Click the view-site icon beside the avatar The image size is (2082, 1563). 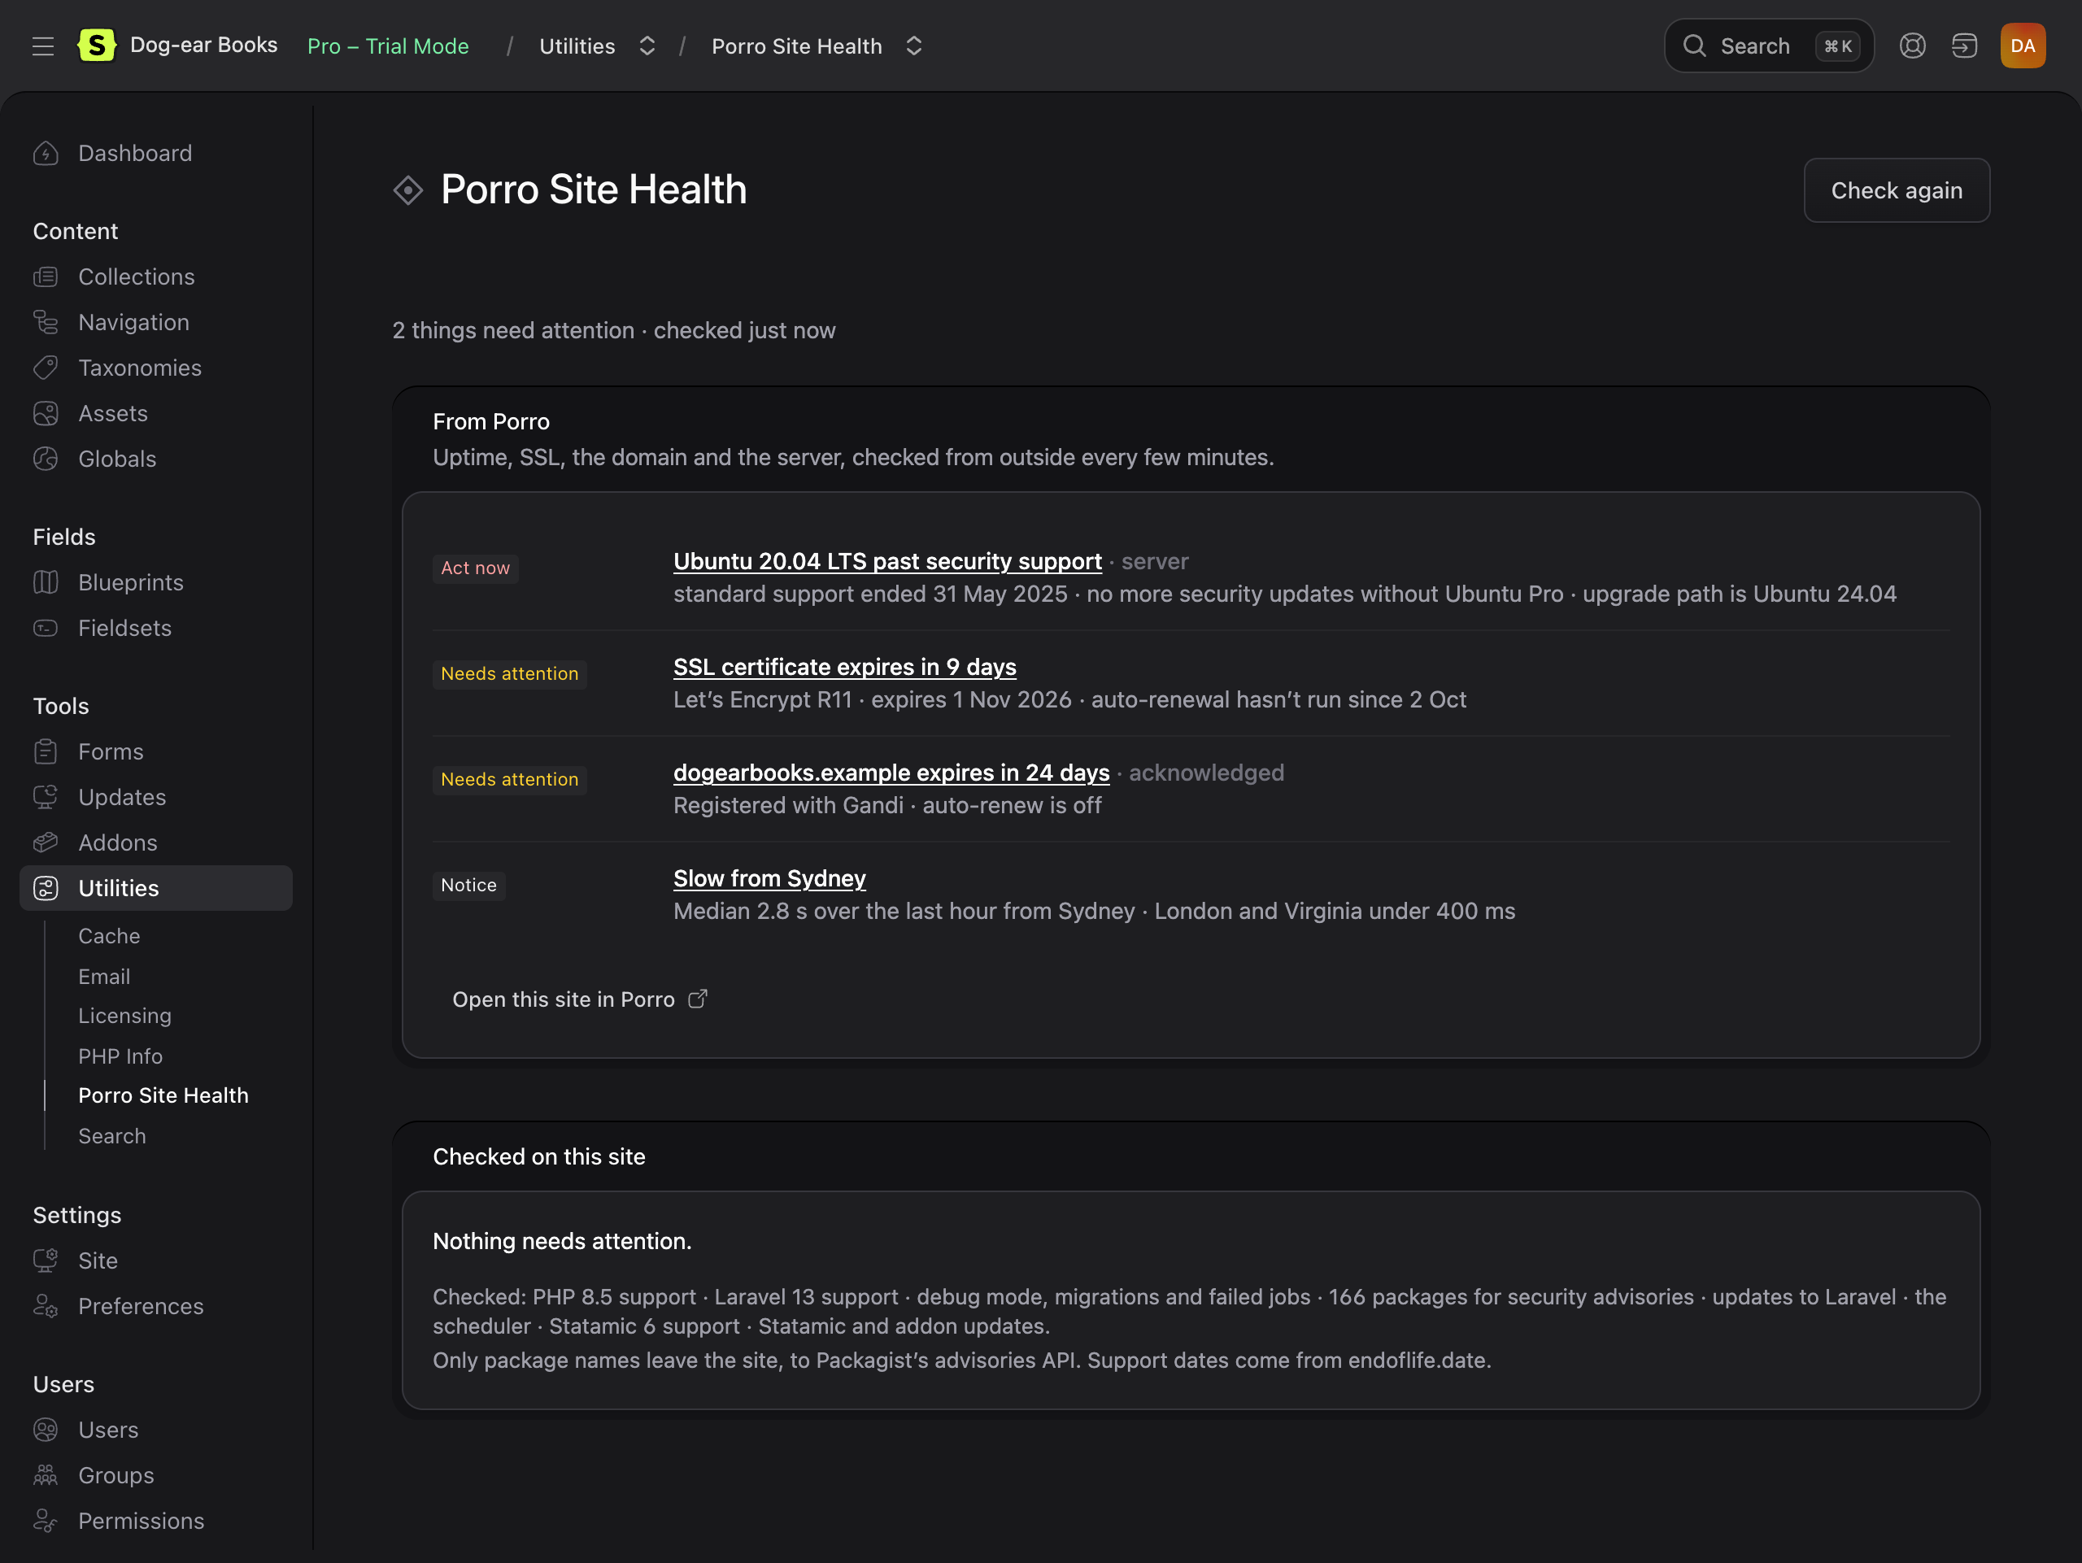1964,46
